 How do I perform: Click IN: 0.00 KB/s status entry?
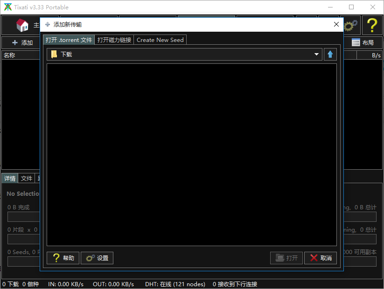(66, 284)
